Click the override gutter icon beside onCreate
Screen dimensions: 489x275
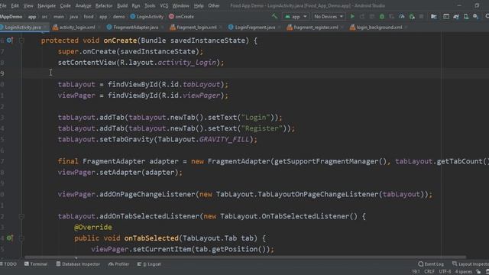pos(10,40)
